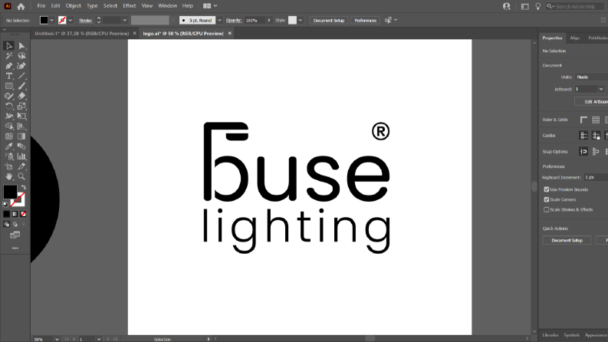Select the Slice tool

[x=21, y=166]
